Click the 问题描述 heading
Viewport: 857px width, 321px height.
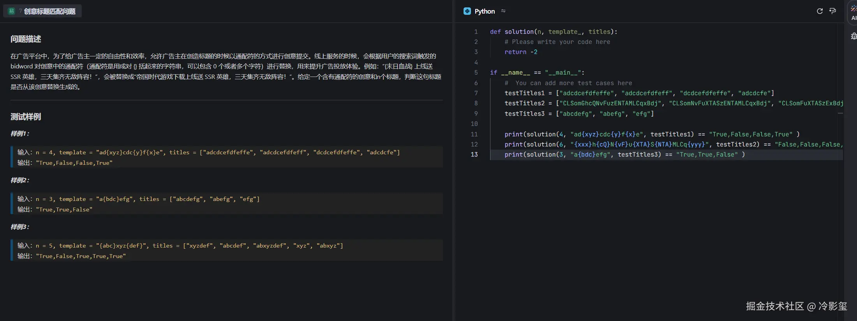(x=26, y=39)
